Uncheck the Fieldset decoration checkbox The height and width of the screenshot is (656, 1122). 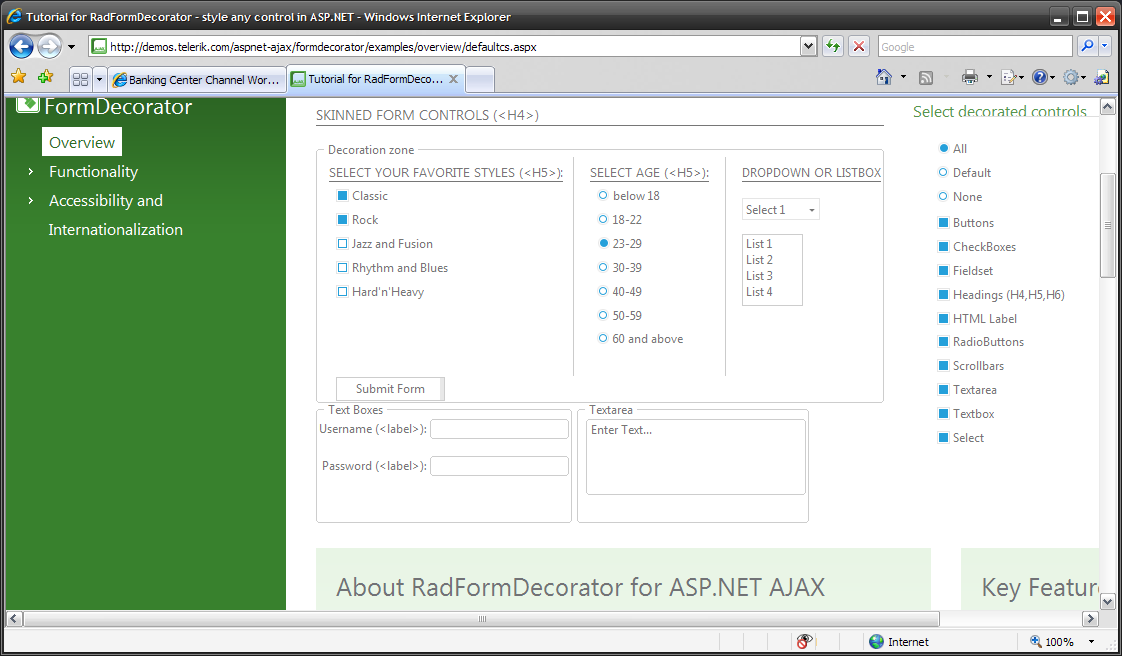[943, 271]
